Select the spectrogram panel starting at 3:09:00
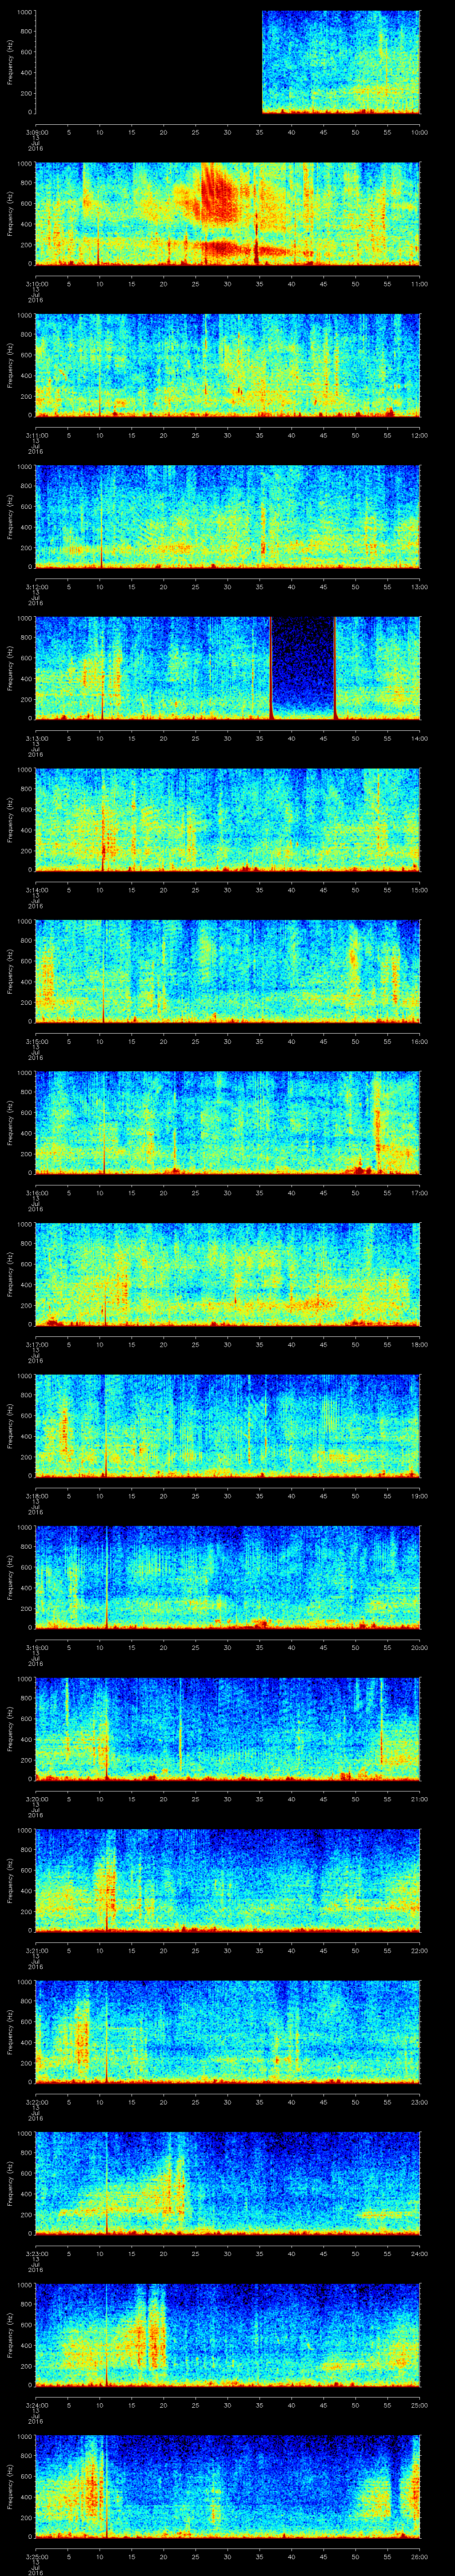This screenshot has width=455, height=2576. [x=228, y=62]
